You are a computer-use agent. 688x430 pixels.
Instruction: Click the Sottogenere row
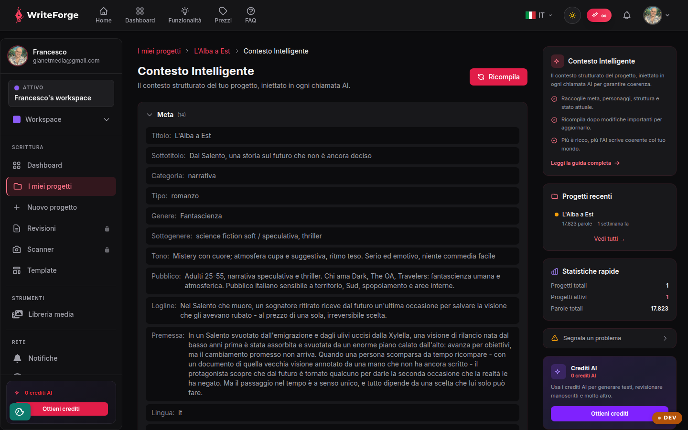point(333,236)
